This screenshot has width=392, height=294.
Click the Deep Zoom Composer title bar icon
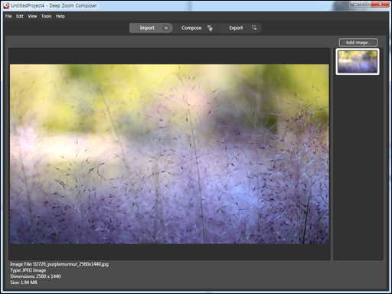pyautogui.click(x=6, y=5)
